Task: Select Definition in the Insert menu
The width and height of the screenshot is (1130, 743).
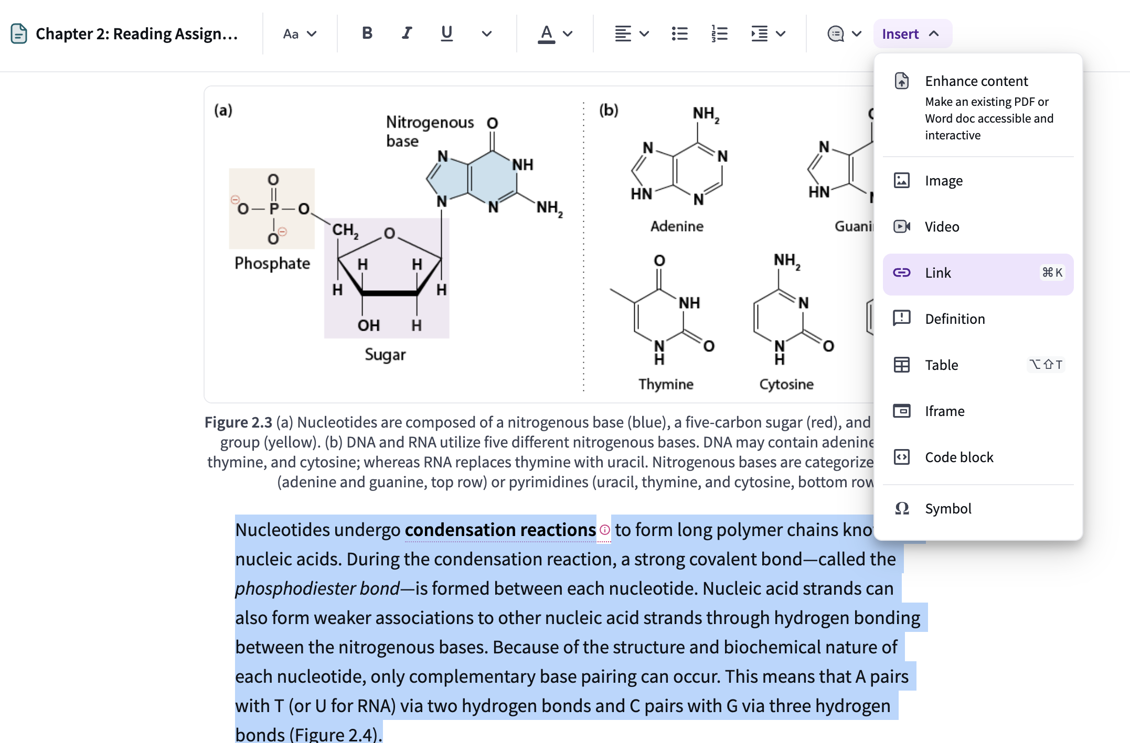Action: coord(978,319)
